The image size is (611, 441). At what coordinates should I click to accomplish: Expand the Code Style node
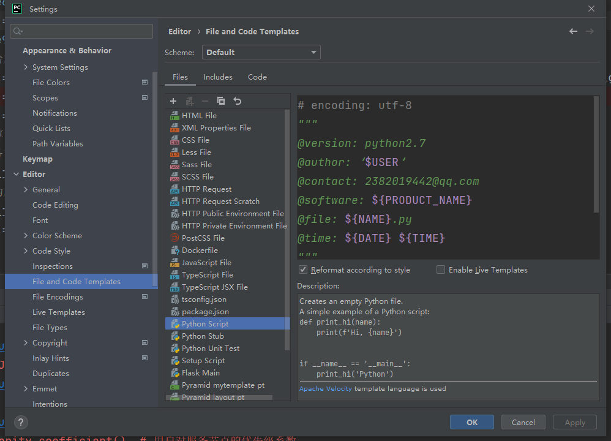click(x=26, y=251)
